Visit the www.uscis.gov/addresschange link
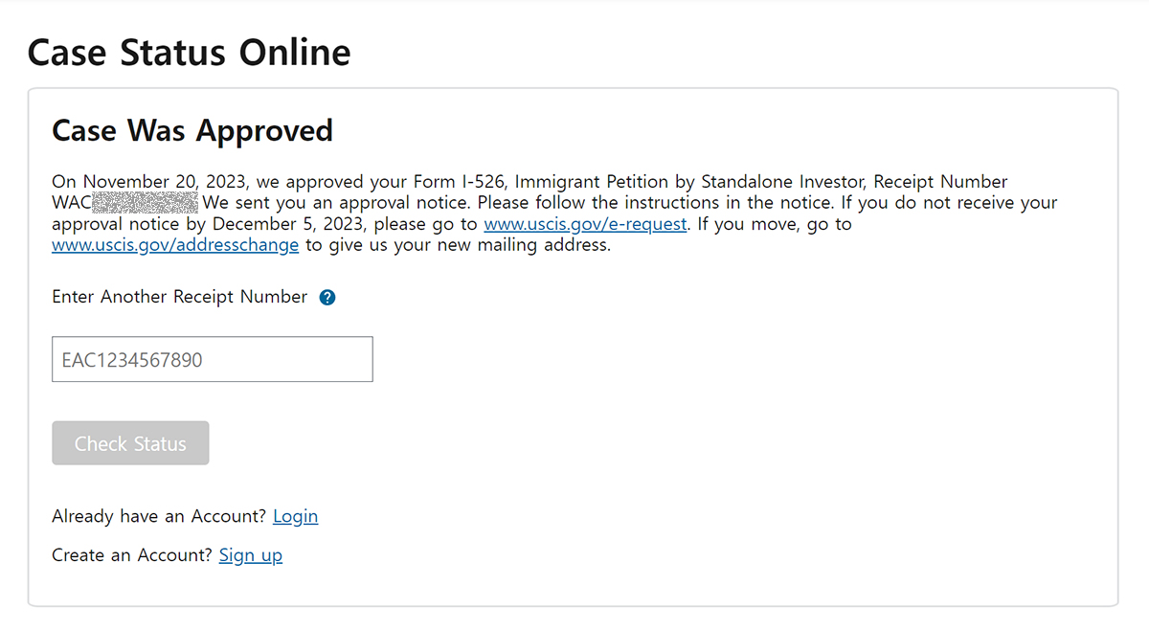The width and height of the screenshot is (1149, 630). (175, 245)
